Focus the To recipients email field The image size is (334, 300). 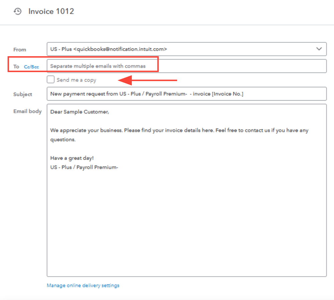click(x=187, y=66)
